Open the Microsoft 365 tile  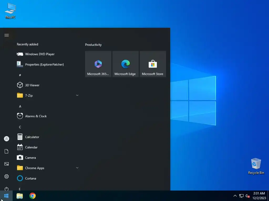(x=98, y=64)
